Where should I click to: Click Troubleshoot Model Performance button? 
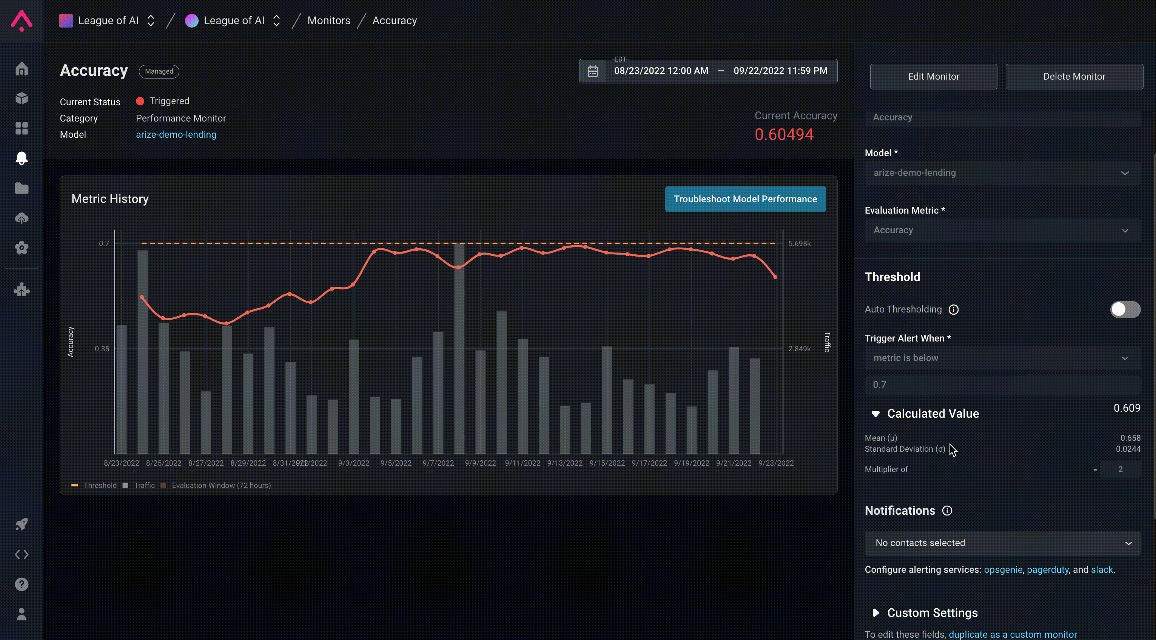click(x=745, y=199)
